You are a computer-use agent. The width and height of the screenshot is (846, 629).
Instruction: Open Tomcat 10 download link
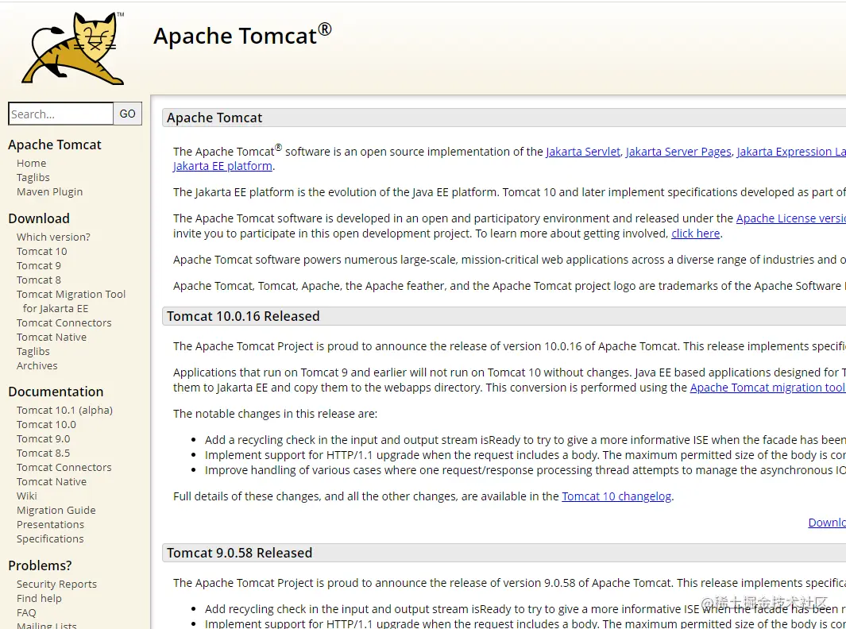(x=41, y=252)
